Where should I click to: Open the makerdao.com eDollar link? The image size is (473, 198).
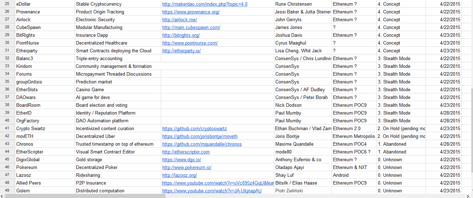pyautogui.click(x=205, y=4)
